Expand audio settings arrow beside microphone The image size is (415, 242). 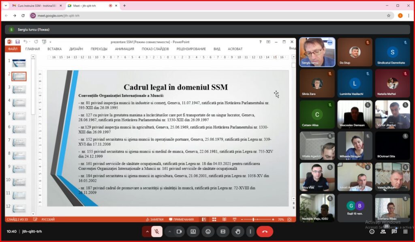pos(147,231)
